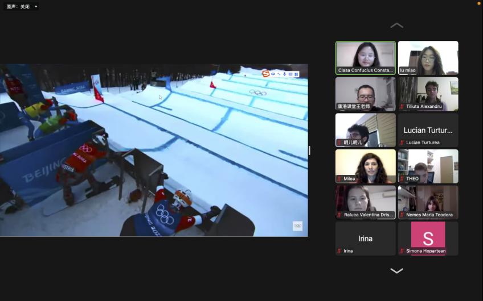Click the Sogou input method logo icon
Image resolution: width=483 pixels, height=301 pixels.
click(265, 74)
